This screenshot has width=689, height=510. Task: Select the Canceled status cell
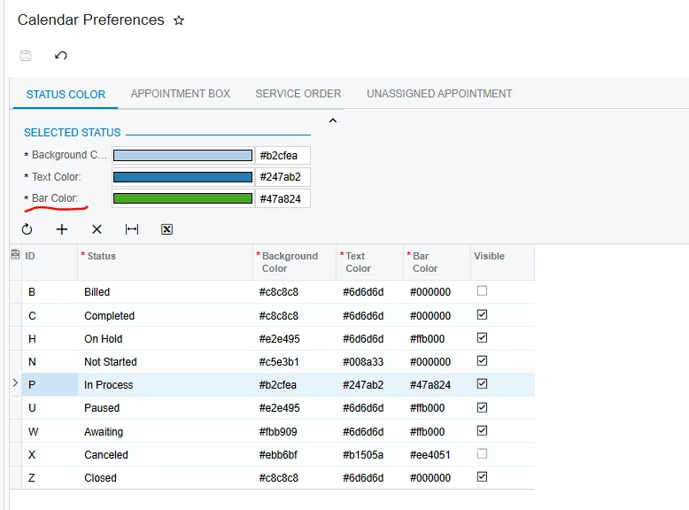tap(166, 454)
